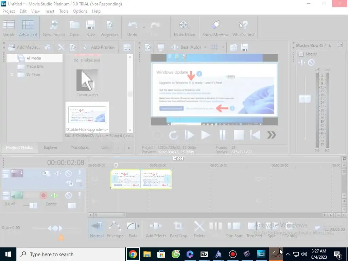Open the Insert menu
The height and width of the screenshot is (261, 348).
tap(49, 11)
